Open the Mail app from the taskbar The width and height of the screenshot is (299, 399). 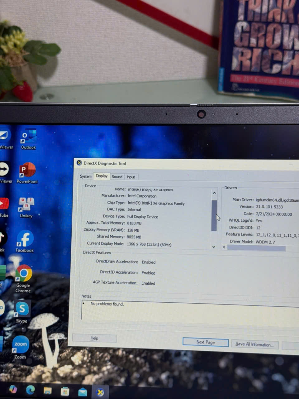pyautogui.click(x=83, y=392)
